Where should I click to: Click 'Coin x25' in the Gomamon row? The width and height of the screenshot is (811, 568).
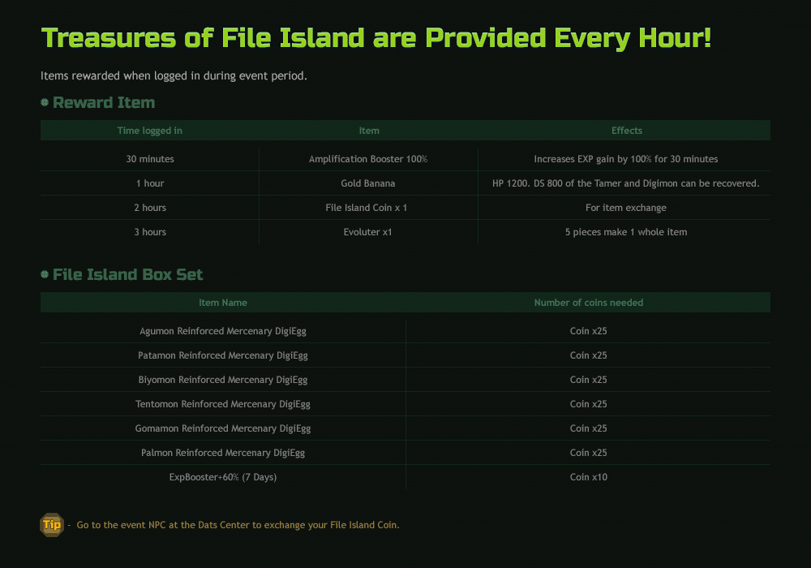(589, 428)
